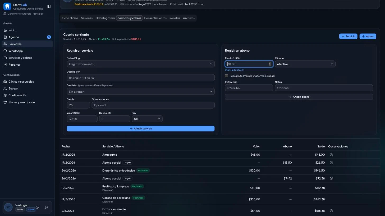Click the sidebar Servicios y cobros wallet icon

[5, 58]
